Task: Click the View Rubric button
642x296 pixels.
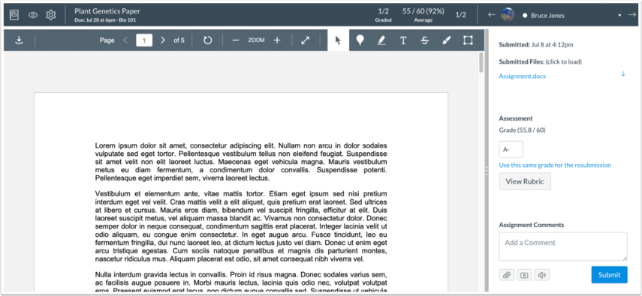Action: 525,181
